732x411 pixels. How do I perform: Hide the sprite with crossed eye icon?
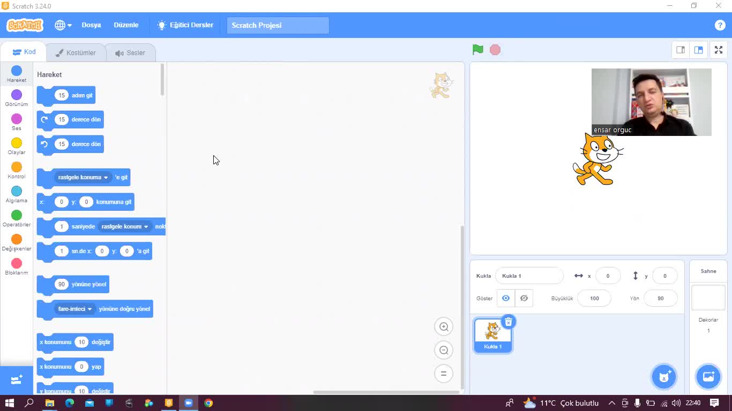(524, 298)
